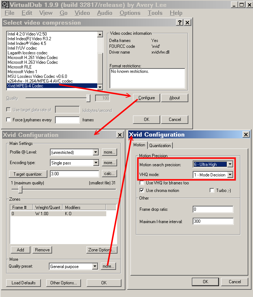
Task: Open the Options menu
Action: (x=130, y=13)
